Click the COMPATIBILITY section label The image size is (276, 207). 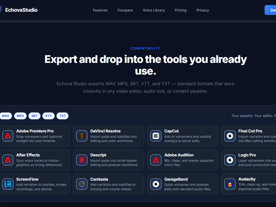(x=145, y=48)
